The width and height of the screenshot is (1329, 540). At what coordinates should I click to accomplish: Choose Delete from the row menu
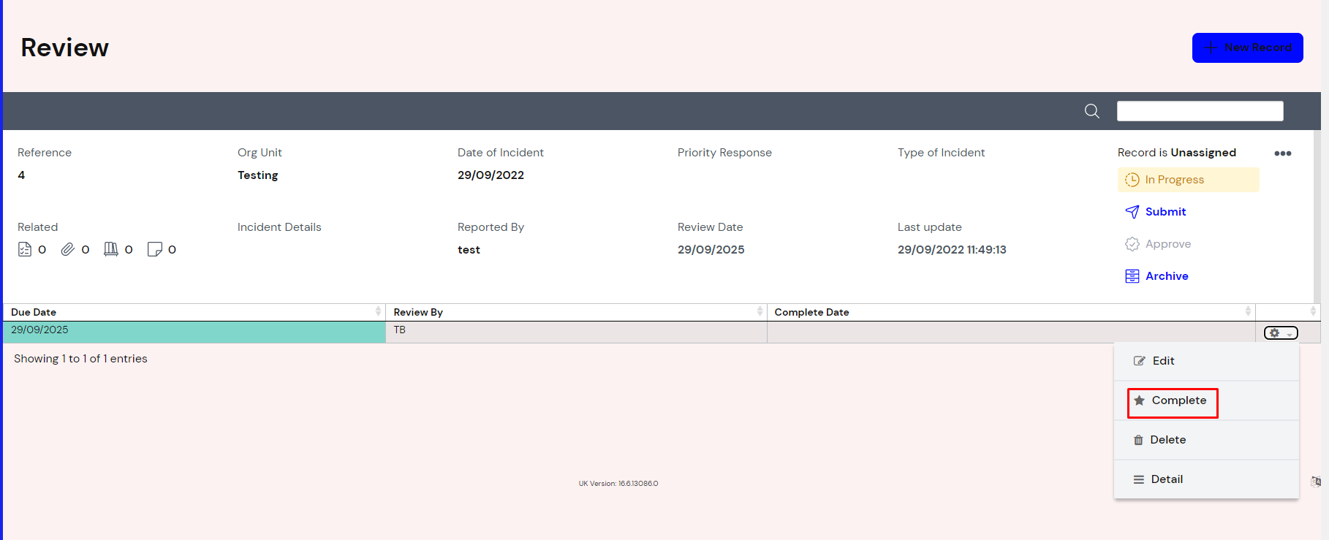pos(1167,440)
